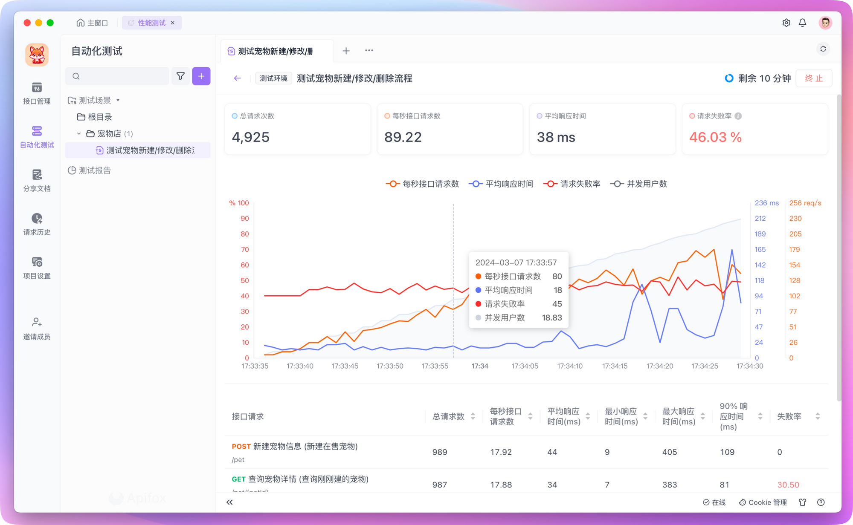
Task: Click the back arrow beside 测试环境
Action: click(x=238, y=78)
